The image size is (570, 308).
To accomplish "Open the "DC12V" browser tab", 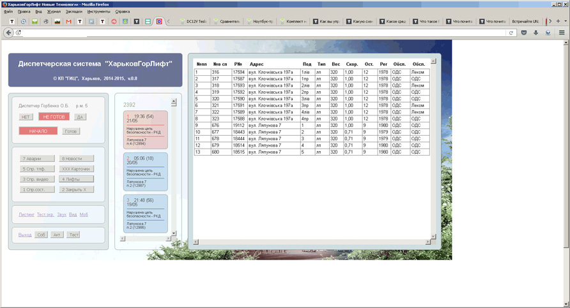I will 192,21.
